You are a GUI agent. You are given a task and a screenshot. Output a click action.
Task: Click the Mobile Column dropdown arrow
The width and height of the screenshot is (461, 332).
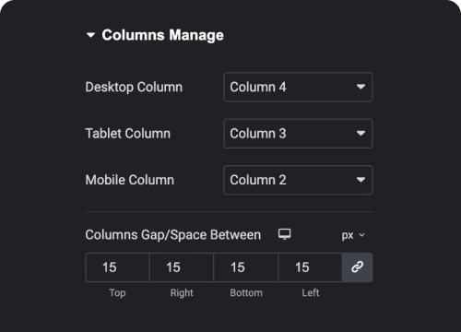pyautogui.click(x=361, y=180)
